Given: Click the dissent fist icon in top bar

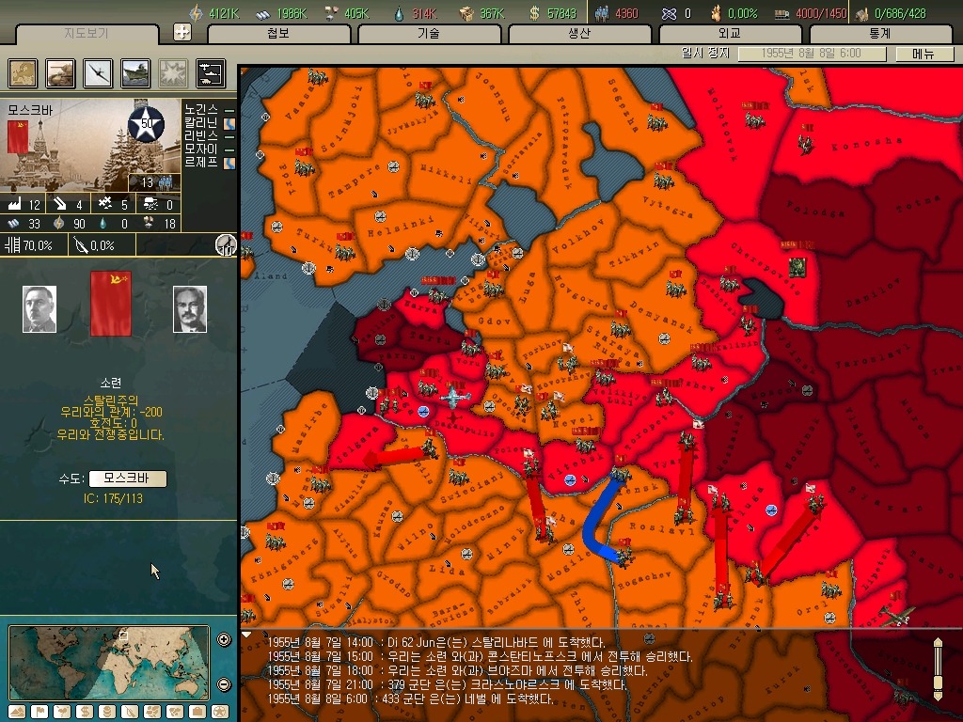Looking at the screenshot, I should (x=716, y=13).
